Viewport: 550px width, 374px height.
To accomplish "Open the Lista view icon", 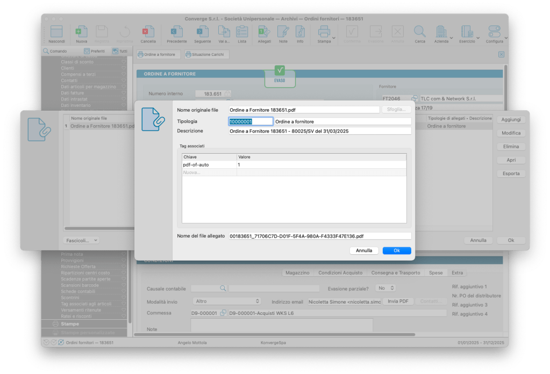I will click(242, 32).
